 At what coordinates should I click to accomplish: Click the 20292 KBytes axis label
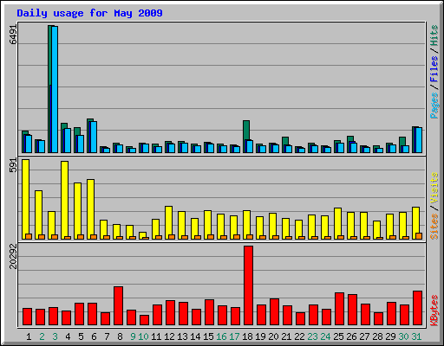coord(13,257)
